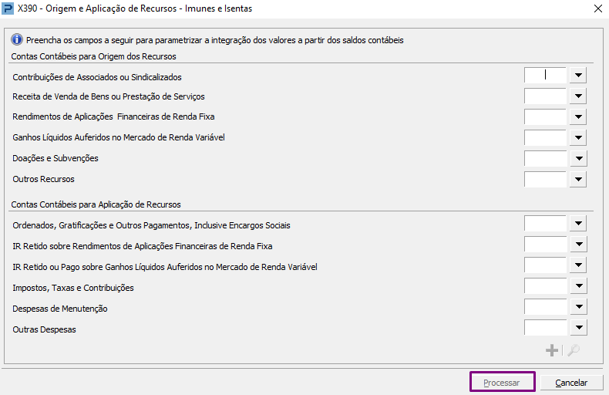Click the Impostos, Taxas e Contribuições field
The width and height of the screenshot is (609, 395).
click(545, 285)
